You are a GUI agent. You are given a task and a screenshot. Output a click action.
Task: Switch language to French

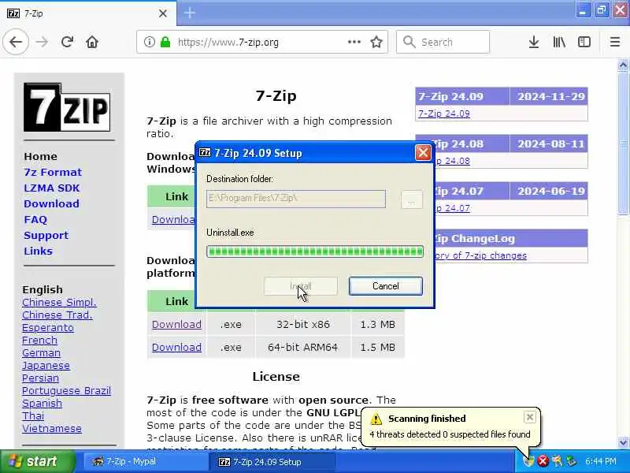pyautogui.click(x=39, y=341)
